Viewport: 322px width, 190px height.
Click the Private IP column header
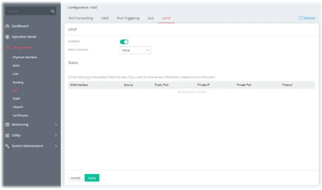(204, 85)
